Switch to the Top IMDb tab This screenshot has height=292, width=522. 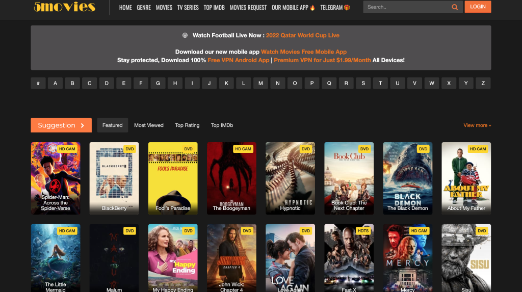pyautogui.click(x=222, y=125)
